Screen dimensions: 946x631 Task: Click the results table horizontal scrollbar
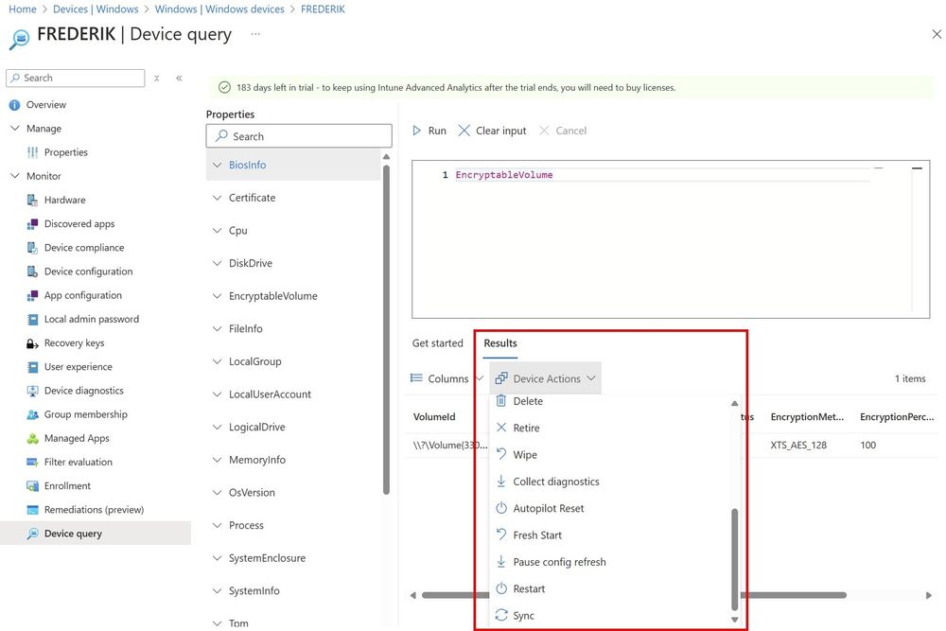tap(634, 595)
